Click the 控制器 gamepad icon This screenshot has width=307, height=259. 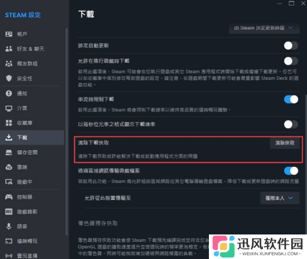[9, 197]
